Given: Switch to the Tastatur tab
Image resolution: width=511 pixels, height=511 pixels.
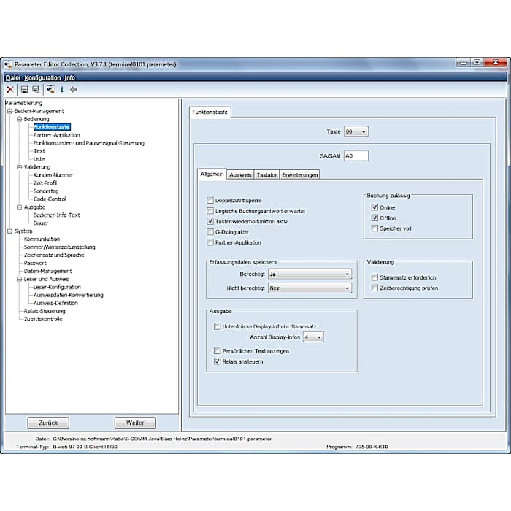Looking at the screenshot, I should click(266, 175).
